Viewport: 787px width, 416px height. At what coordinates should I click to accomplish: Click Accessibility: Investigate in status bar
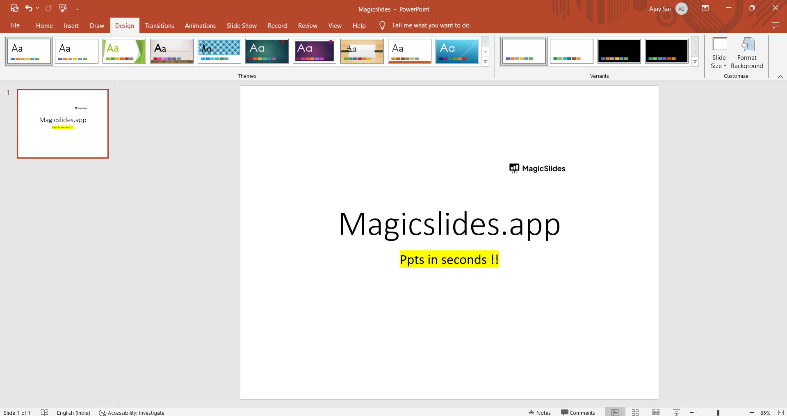pos(132,412)
